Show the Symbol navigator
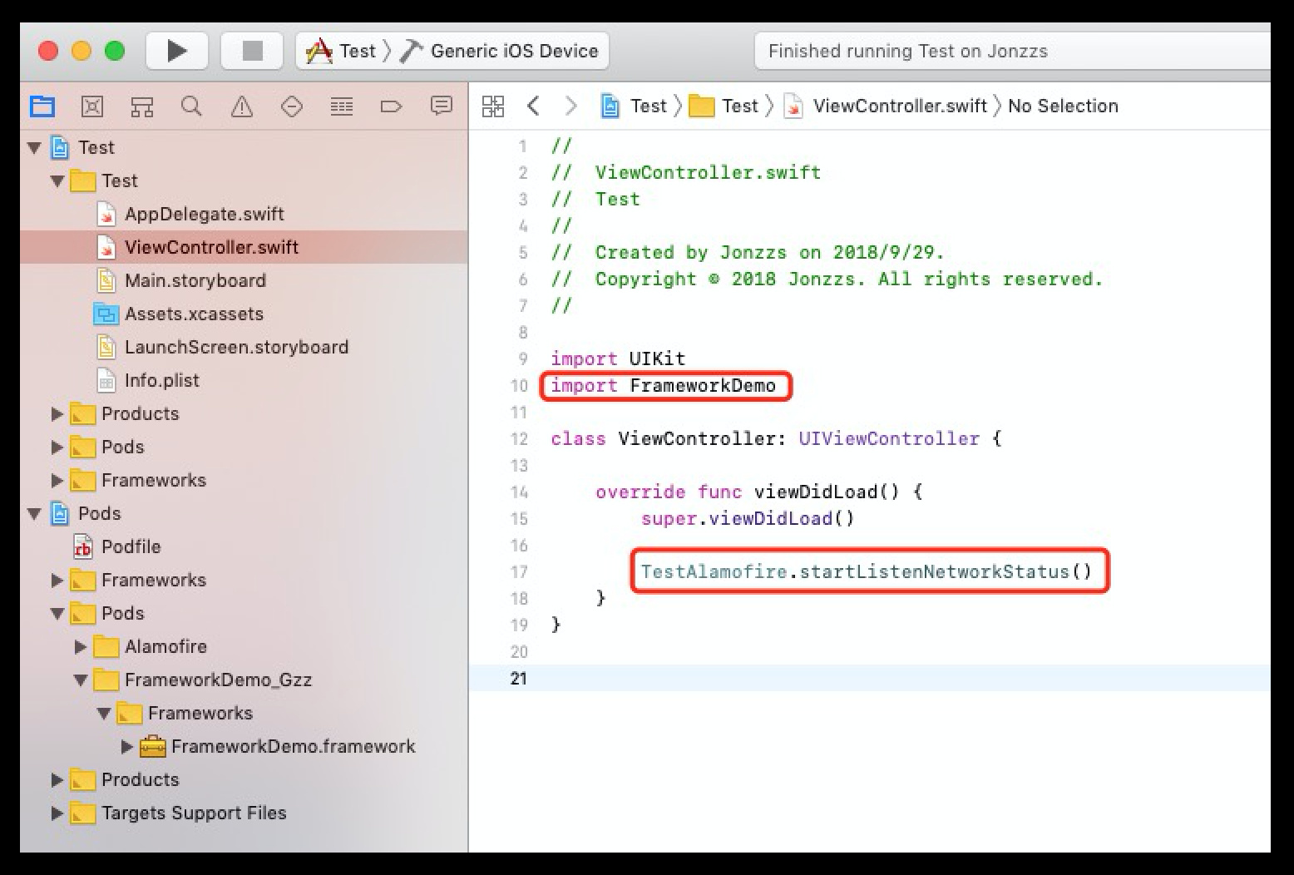The width and height of the screenshot is (1294, 875). 142,106
